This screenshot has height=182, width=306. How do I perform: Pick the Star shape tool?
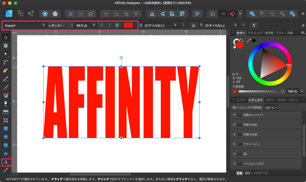click(5, 154)
